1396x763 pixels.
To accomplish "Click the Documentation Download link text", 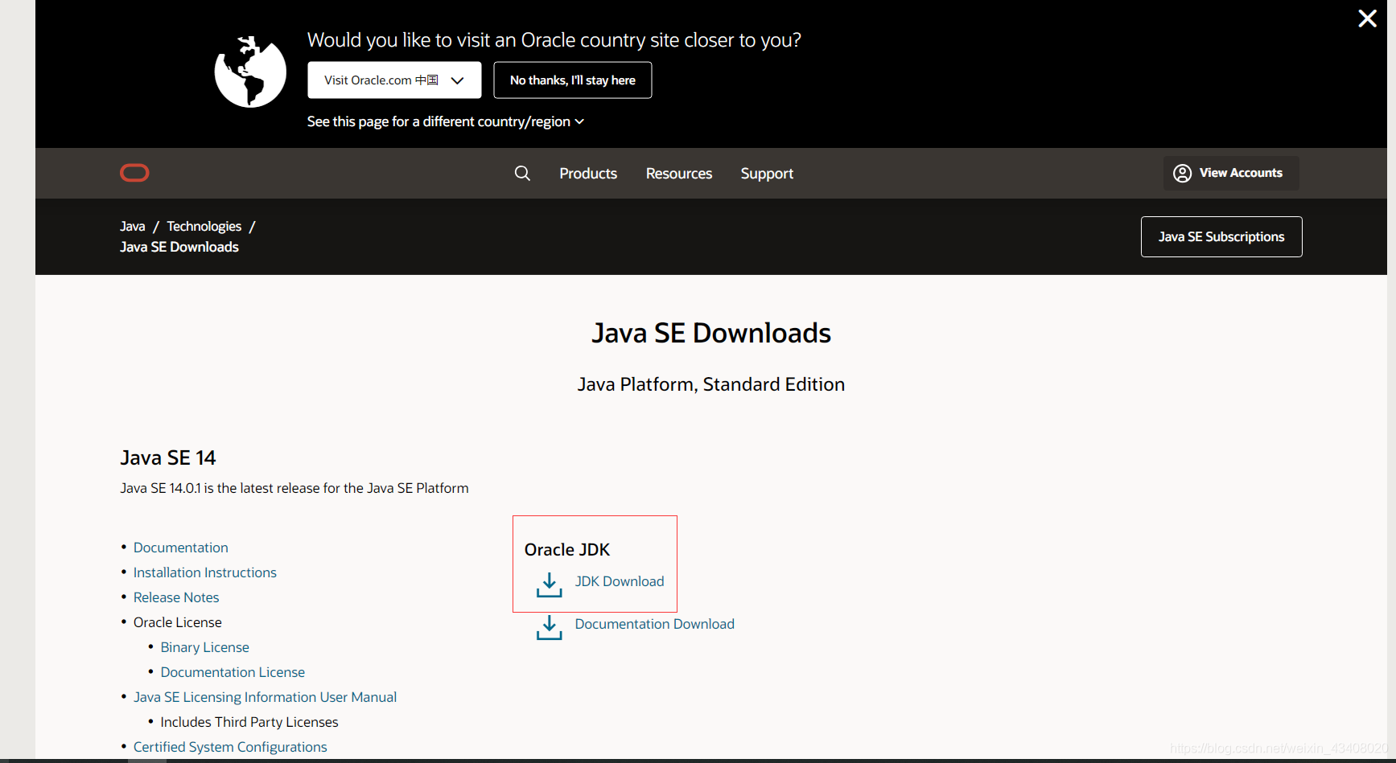I will 655,624.
